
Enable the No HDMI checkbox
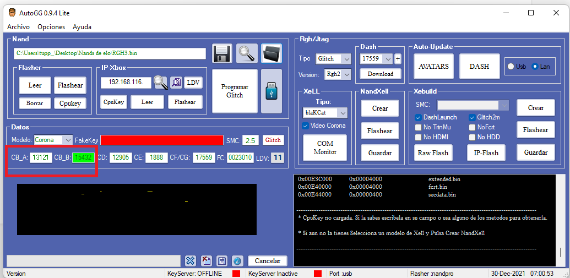coord(418,137)
